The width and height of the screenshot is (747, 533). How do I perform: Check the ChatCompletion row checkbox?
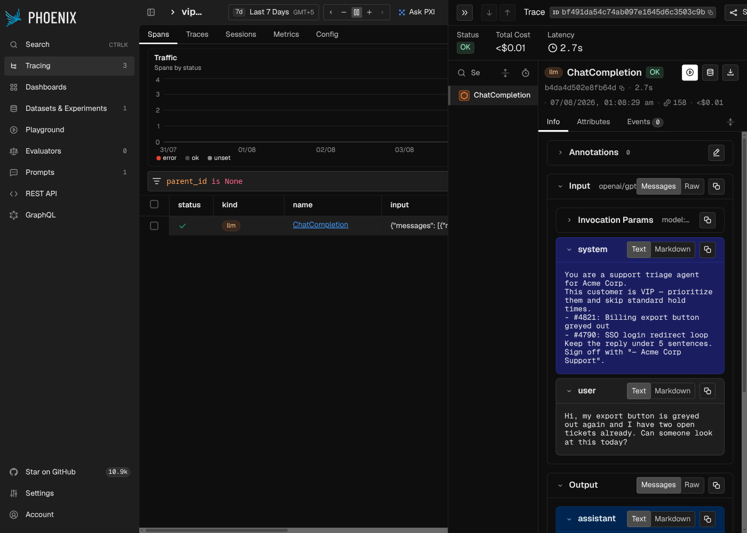(154, 226)
